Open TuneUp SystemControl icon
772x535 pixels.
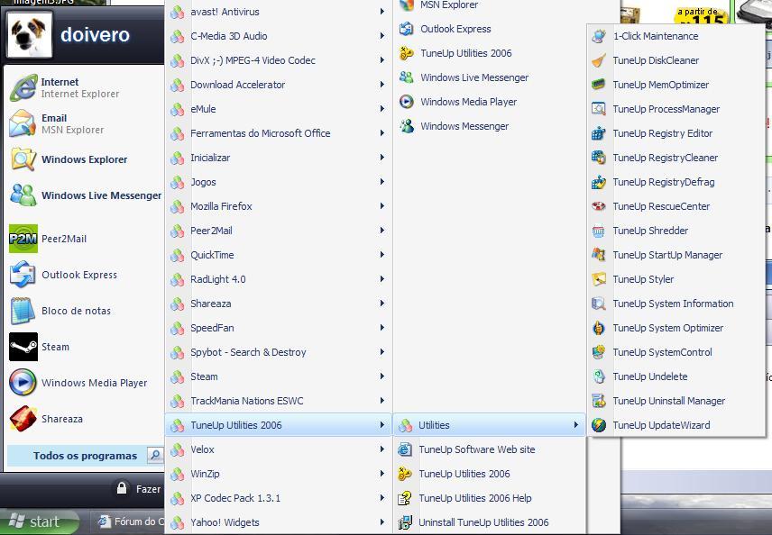598,352
